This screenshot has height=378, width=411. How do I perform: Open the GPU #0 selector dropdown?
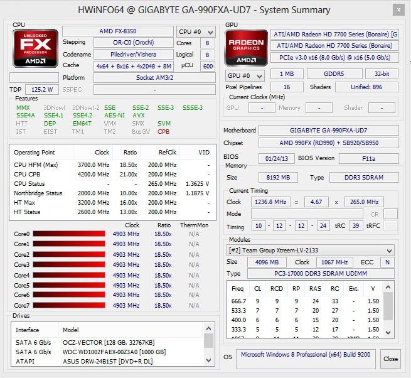(x=245, y=76)
